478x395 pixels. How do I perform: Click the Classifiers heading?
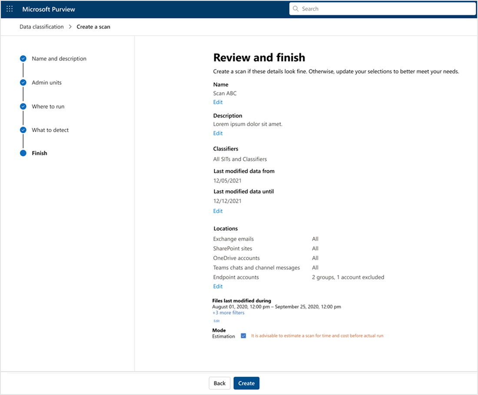coord(226,149)
